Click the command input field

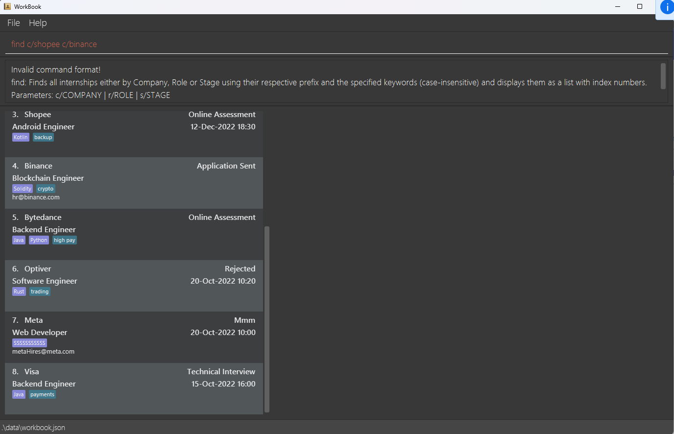click(x=337, y=44)
